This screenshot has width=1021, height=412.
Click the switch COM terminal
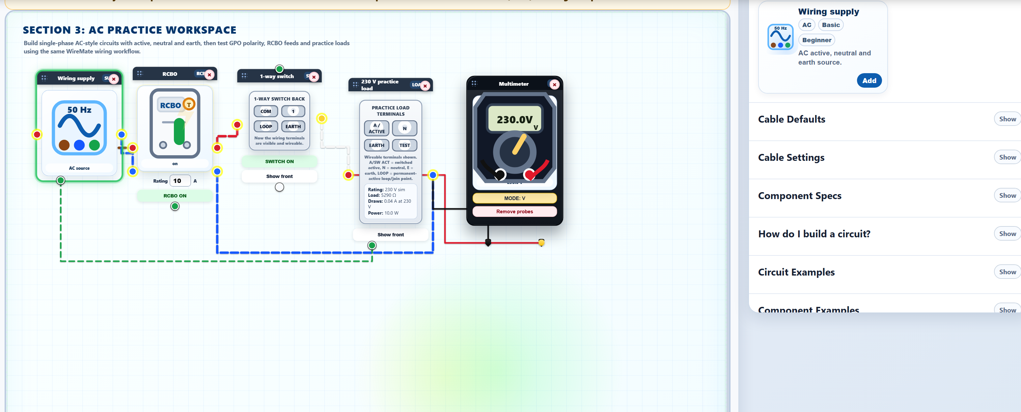click(265, 111)
